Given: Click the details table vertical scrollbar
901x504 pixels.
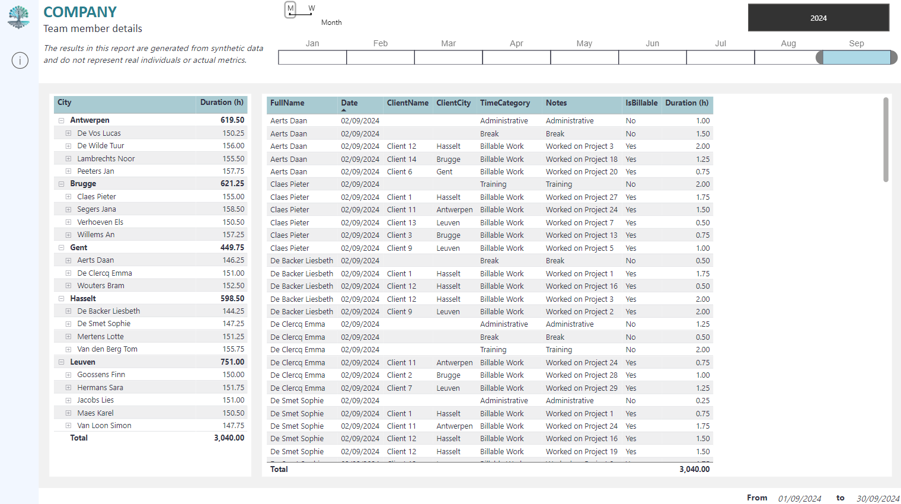Looking at the screenshot, I should coord(886,140).
